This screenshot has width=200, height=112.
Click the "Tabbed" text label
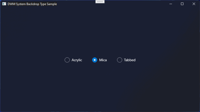(130, 60)
